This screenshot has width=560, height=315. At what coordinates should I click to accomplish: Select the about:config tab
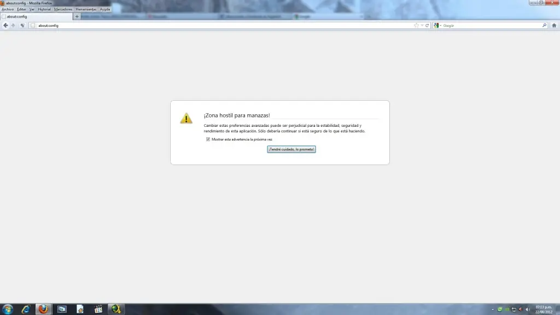[x=37, y=16]
